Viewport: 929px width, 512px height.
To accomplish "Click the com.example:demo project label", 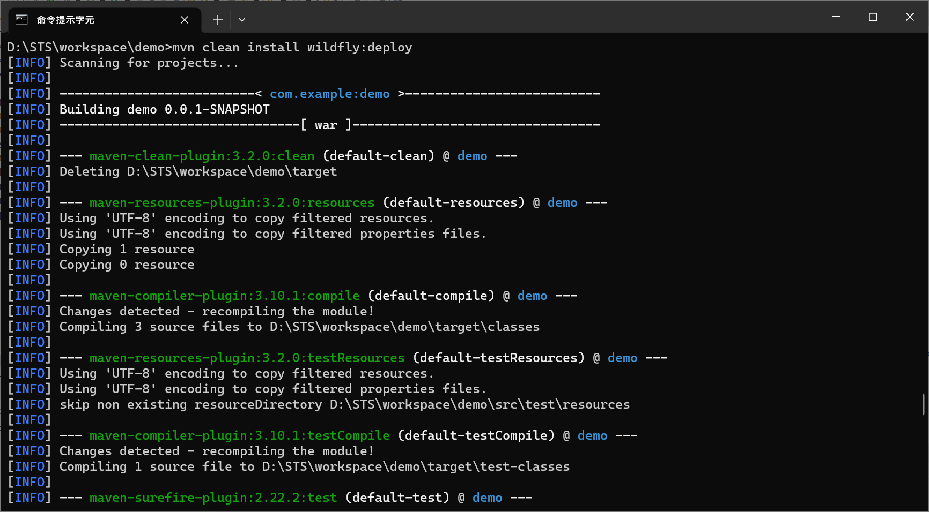I will coord(330,94).
